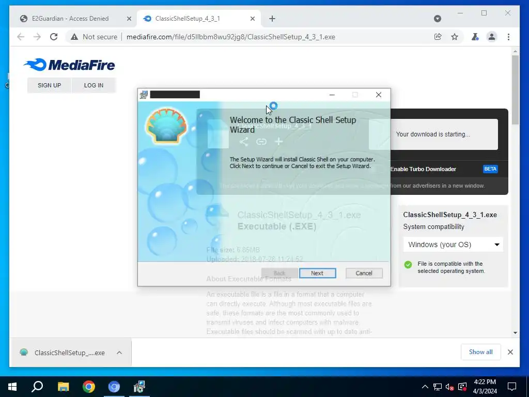Click the page vertical scrollbar thumb
The width and height of the screenshot is (529, 397).
tap(515, 90)
